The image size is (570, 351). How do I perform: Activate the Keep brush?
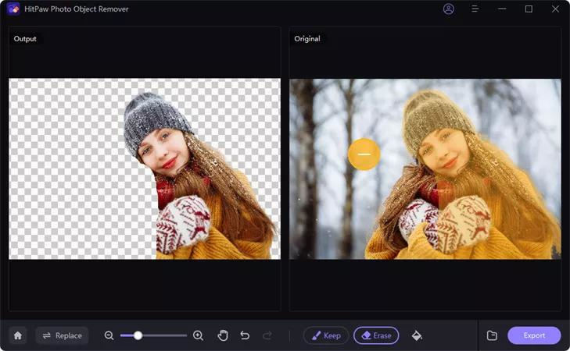coord(325,335)
